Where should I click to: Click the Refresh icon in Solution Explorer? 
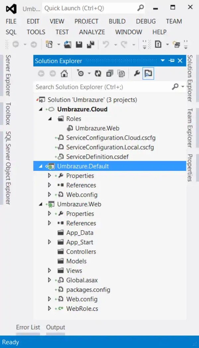coord(98,73)
